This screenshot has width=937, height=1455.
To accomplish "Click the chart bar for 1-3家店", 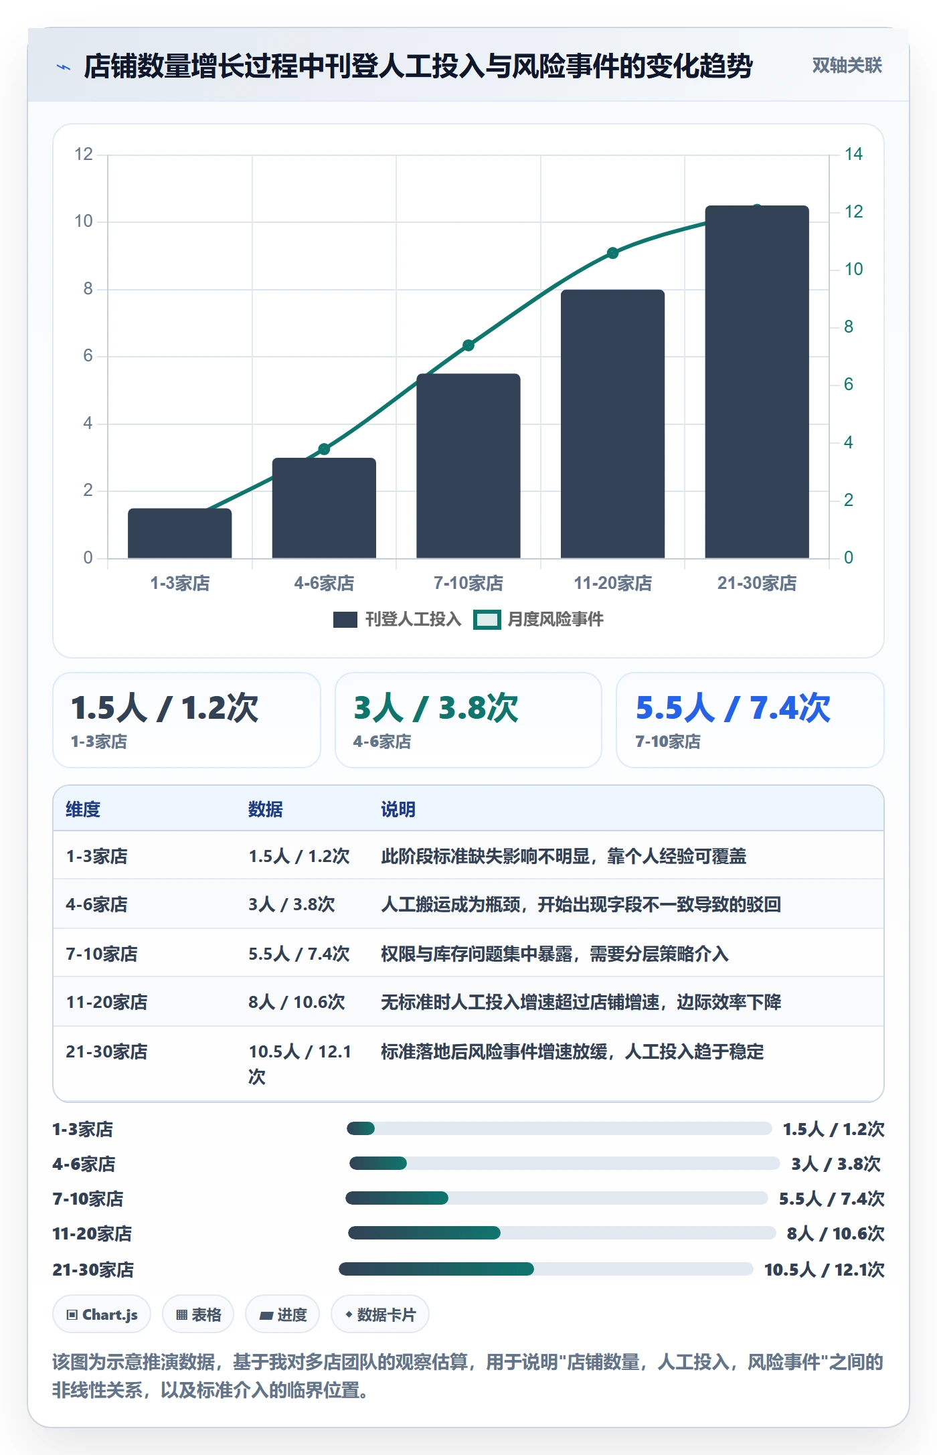I will point(180,533).
